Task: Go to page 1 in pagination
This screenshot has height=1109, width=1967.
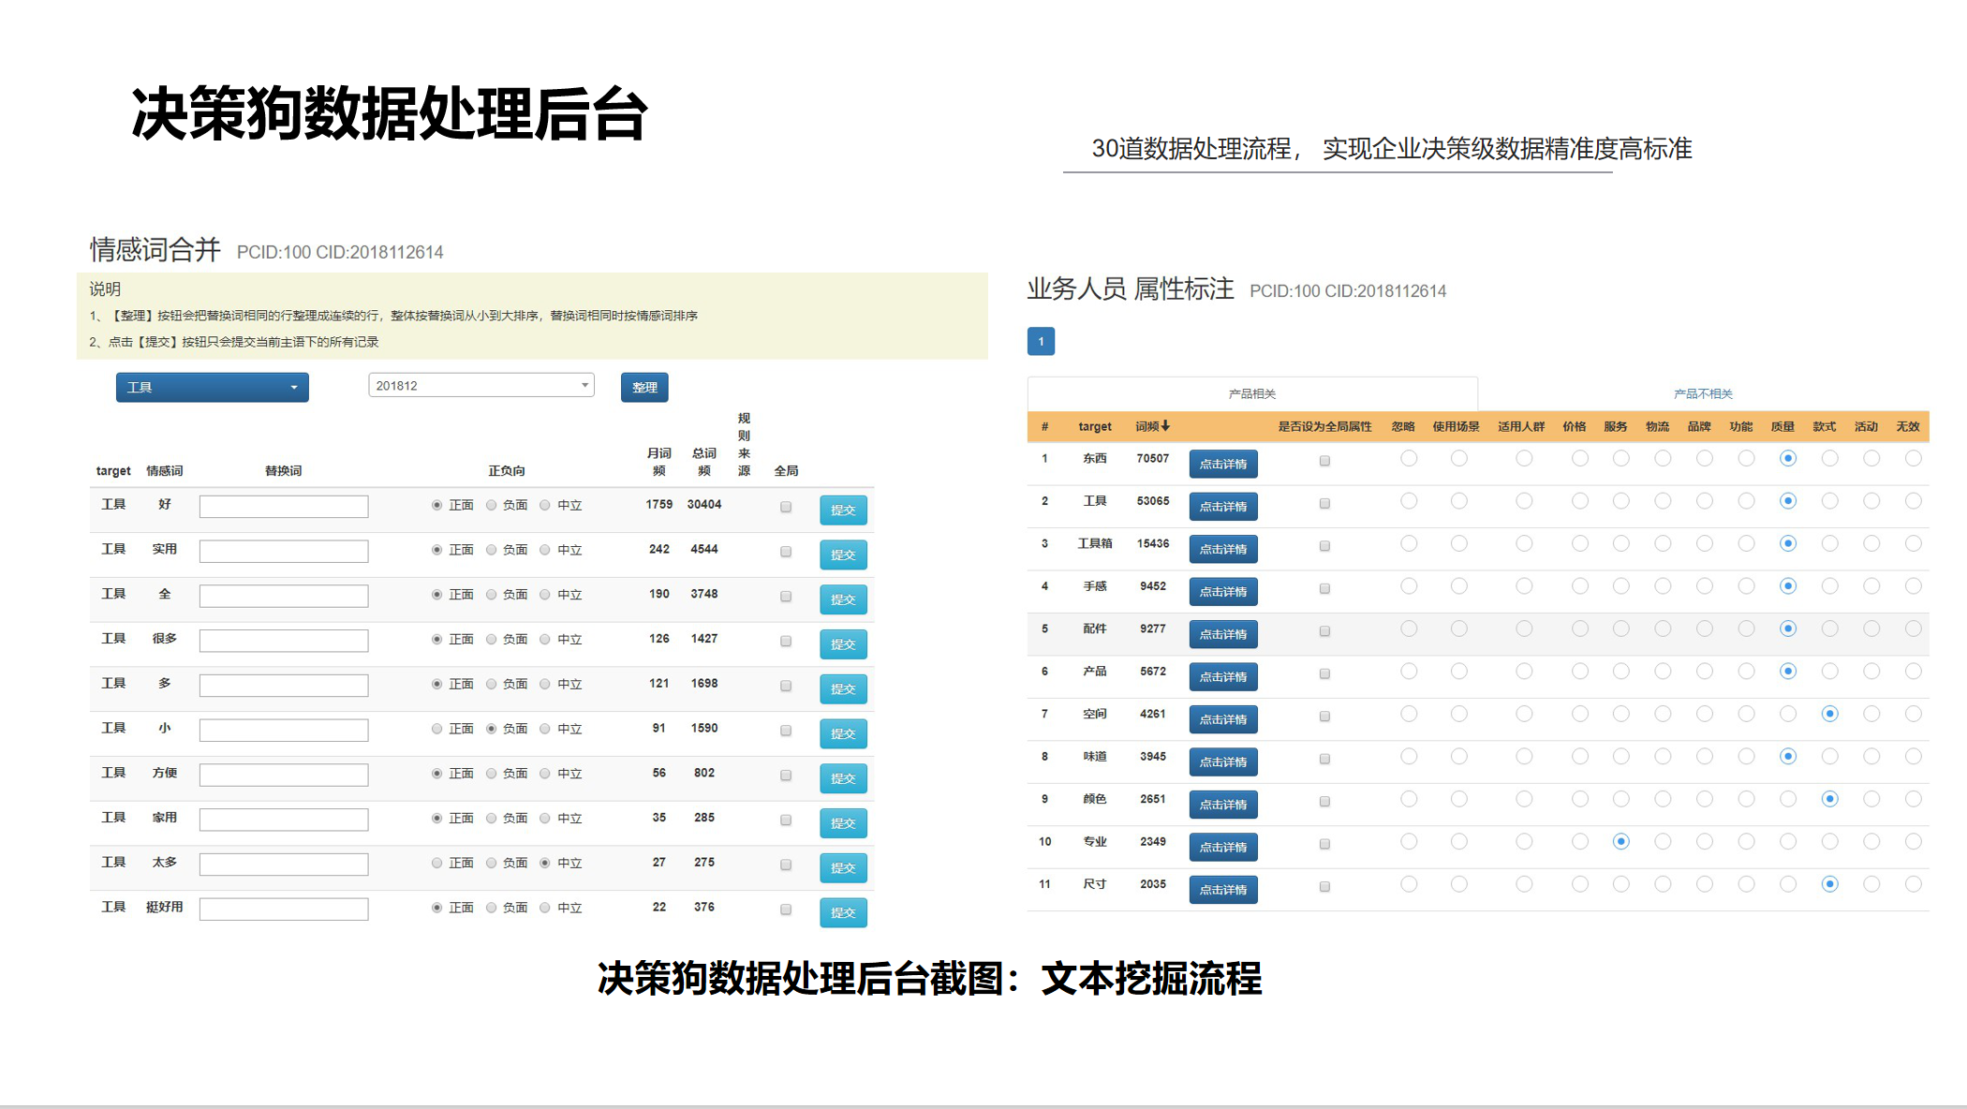Action: click(1041, 341)
